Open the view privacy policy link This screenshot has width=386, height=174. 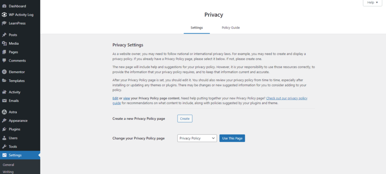[126, 98]
